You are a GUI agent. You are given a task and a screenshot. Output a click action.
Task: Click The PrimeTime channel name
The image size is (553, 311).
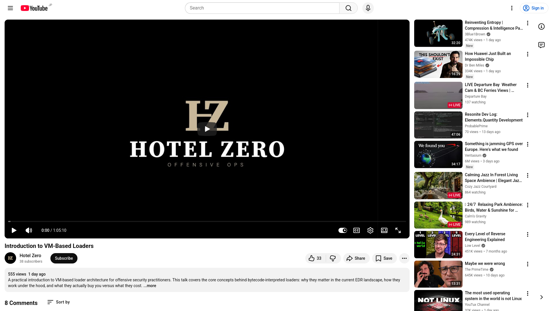click(x=477, y=270)
